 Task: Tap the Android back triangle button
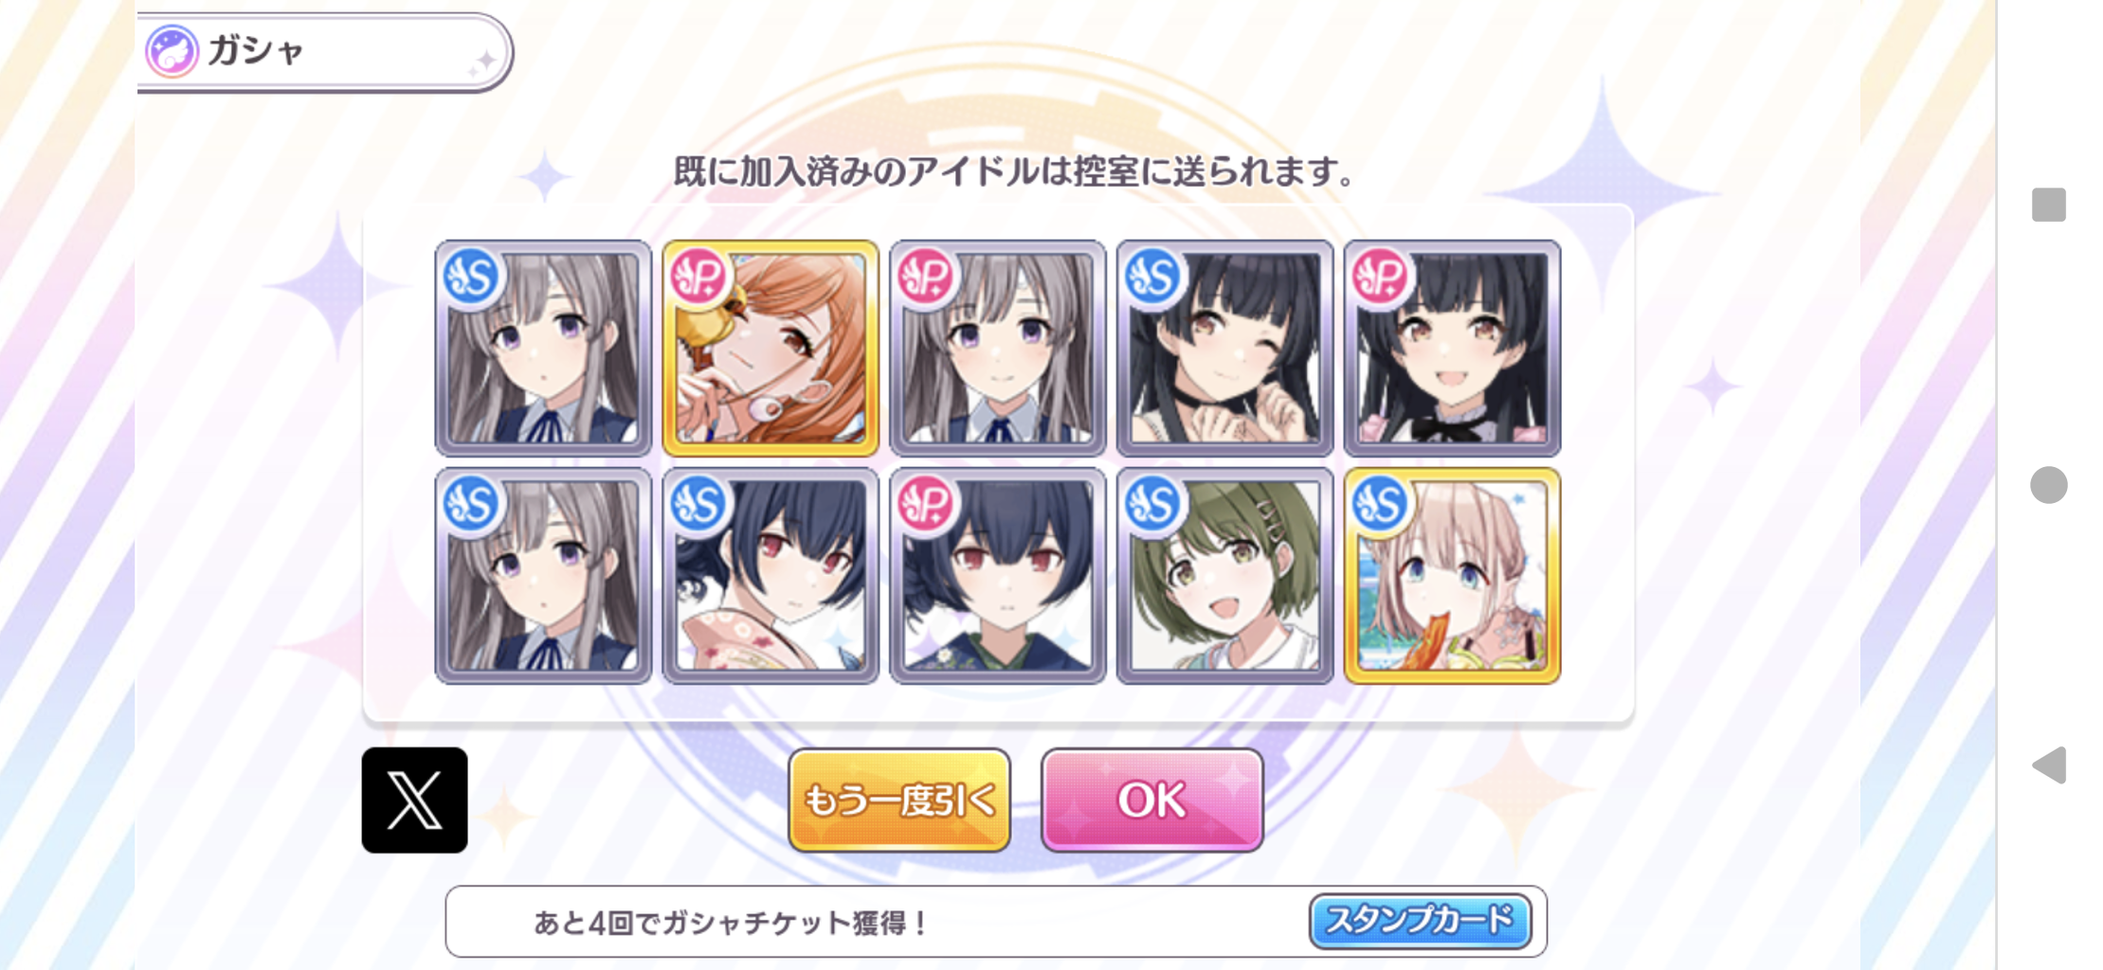tap(2048, 764)
